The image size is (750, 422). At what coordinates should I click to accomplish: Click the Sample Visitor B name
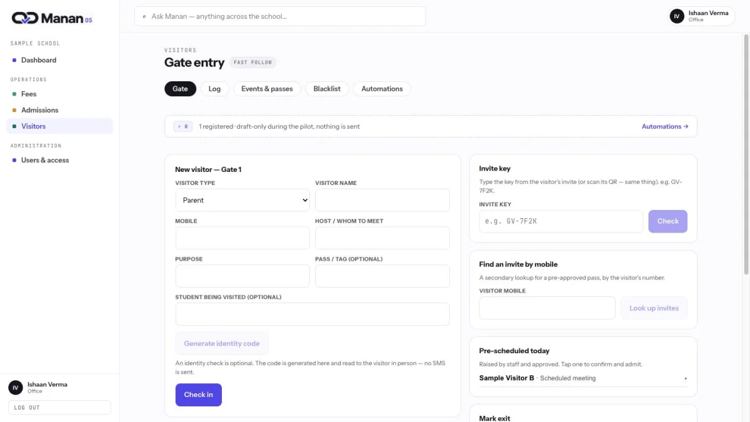(x=507, y=378)
